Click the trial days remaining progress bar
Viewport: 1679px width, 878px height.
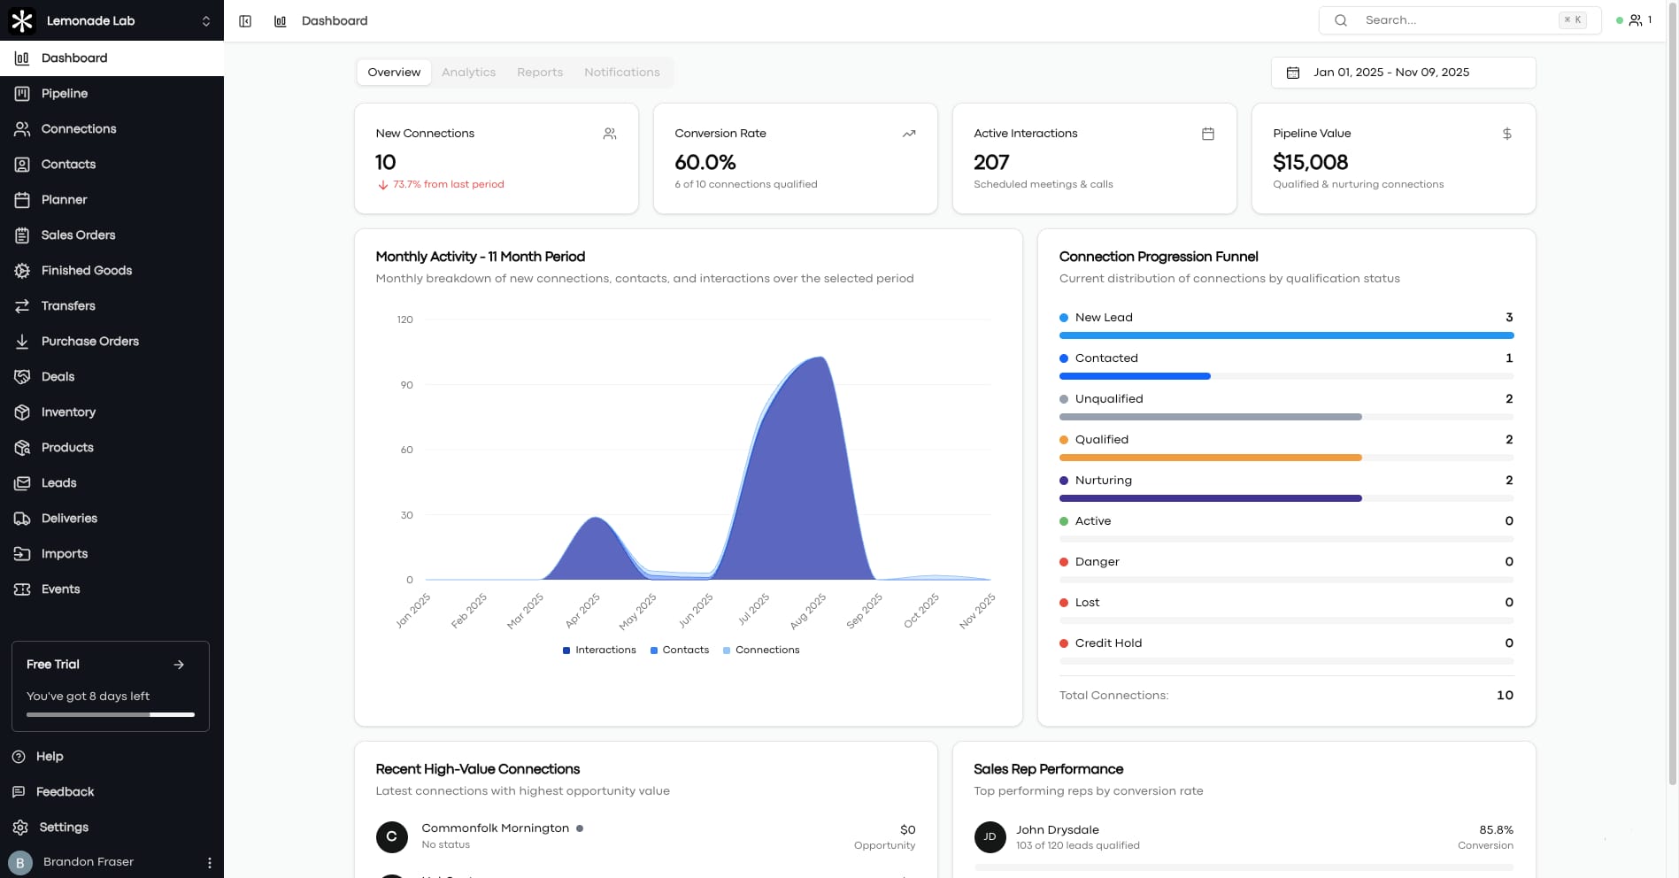(x=110, y=714)
